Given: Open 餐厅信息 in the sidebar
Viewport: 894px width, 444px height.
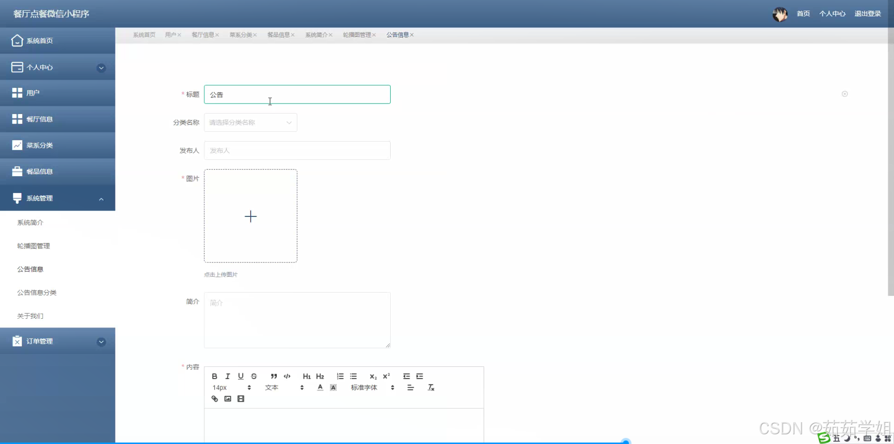Looking at the screenshot, I should pyautogui.click(x=58, y=119).
